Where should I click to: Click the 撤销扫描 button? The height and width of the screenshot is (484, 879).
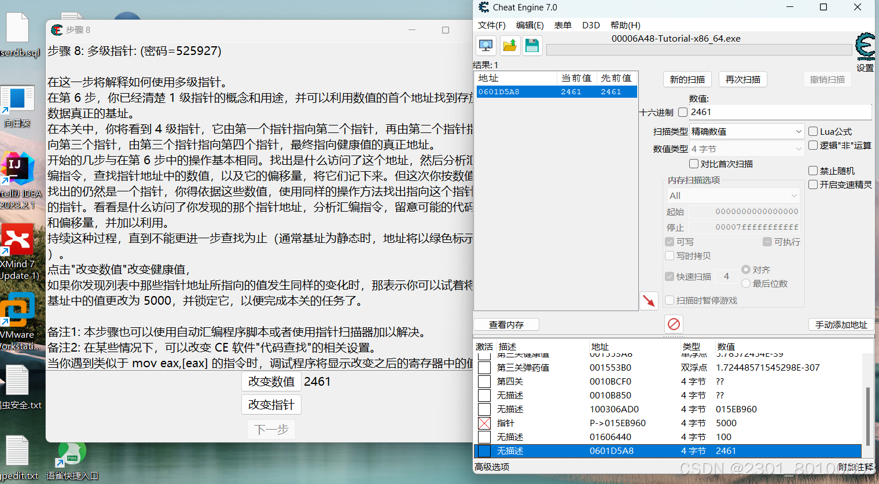(827, 79)
